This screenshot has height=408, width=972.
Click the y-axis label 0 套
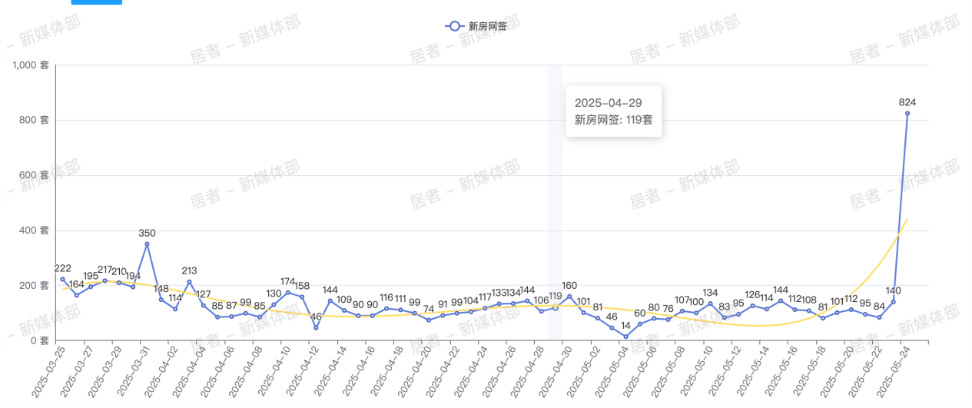pyautogui.click(x=39, y=340)
